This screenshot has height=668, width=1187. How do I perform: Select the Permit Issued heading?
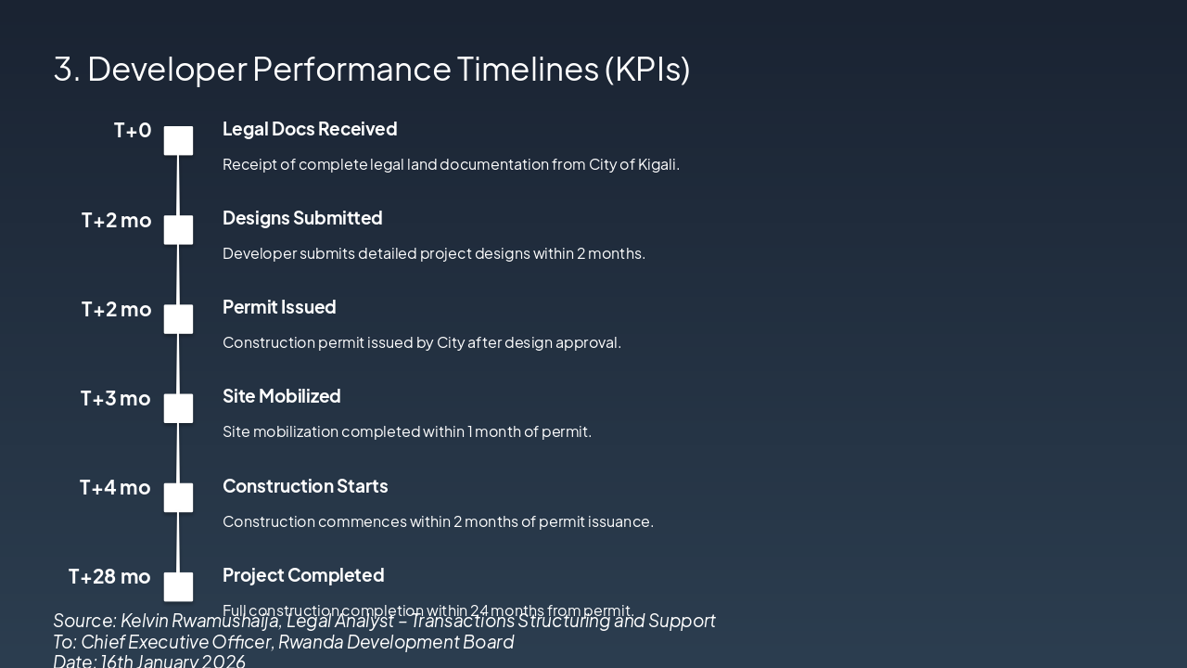click(x=279, y=307)
